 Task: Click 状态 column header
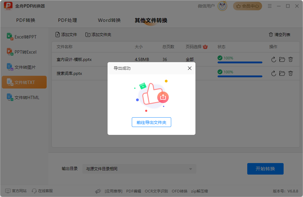coord(221,47)
